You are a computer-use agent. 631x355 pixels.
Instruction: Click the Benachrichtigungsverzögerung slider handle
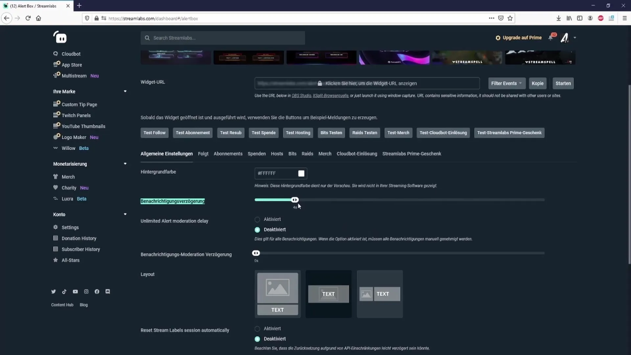click(x=295, y=200)
